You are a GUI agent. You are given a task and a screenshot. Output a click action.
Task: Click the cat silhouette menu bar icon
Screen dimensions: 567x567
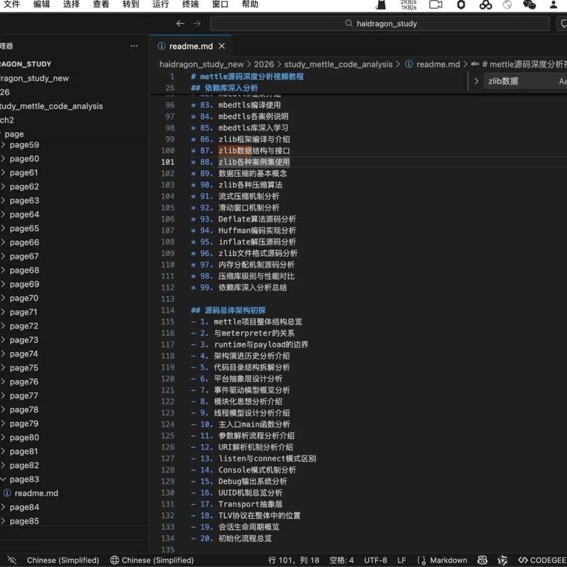click(x=381, y=5)
